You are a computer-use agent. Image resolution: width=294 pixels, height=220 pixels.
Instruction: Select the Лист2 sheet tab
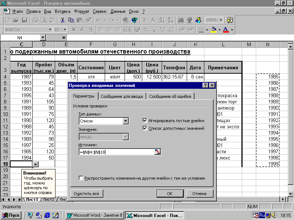[x=49, y=199]
